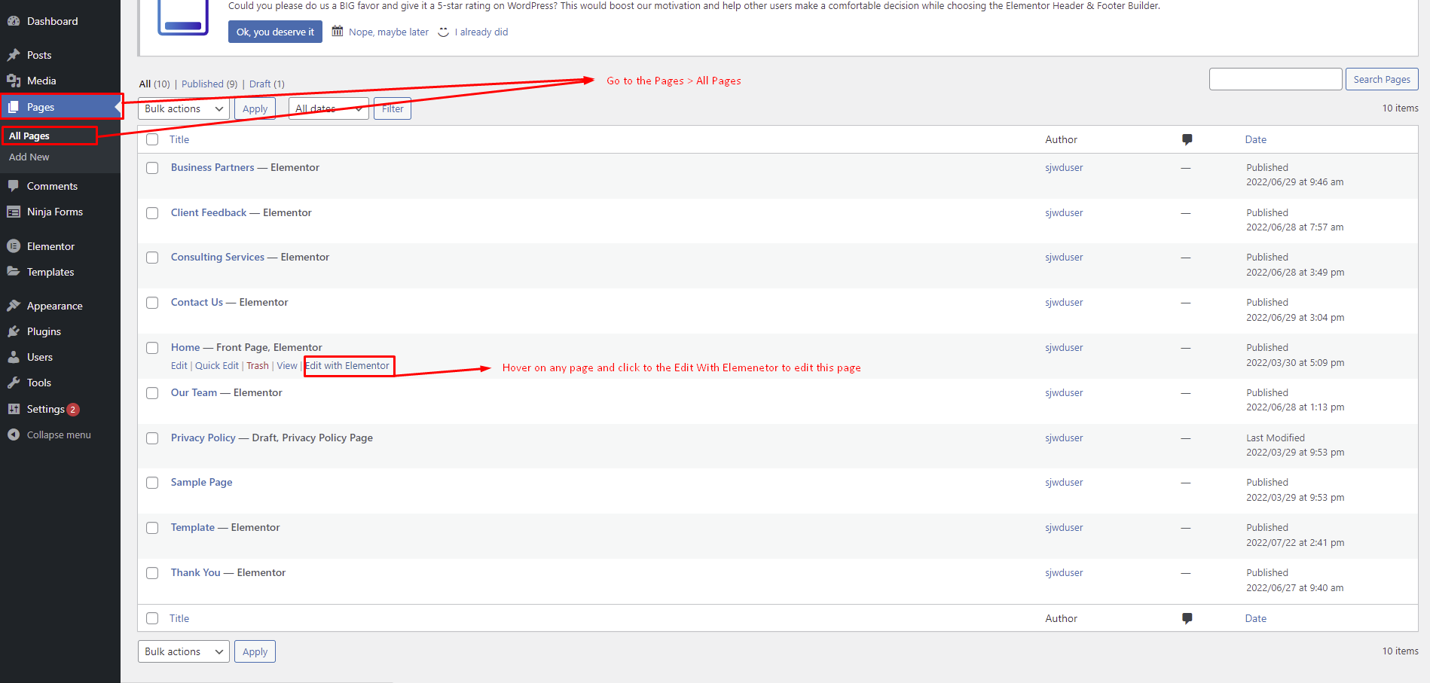Click the Elementor logo icon
This screenshot has width=1430, height=683.
14,246
